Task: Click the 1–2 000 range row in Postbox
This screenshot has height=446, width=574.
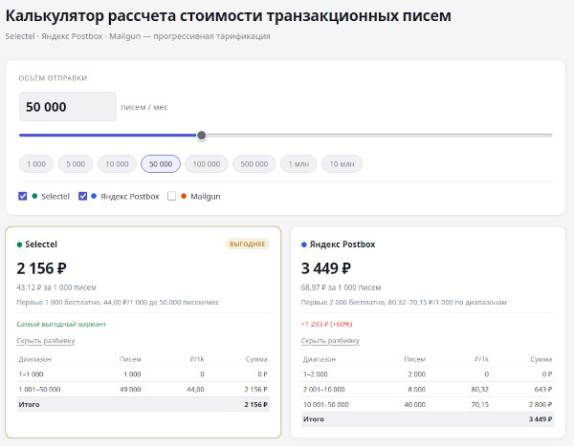Action: click(x=428, y=374)
